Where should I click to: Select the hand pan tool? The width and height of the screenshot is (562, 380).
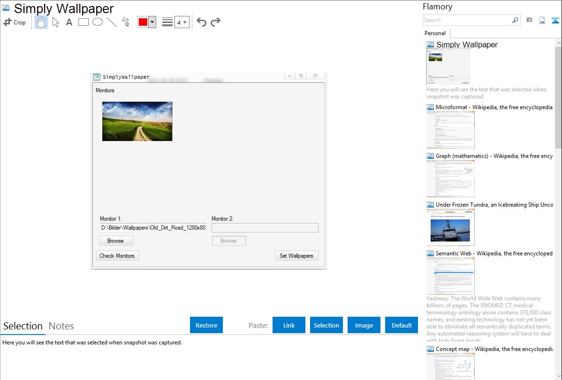point(41,22)
